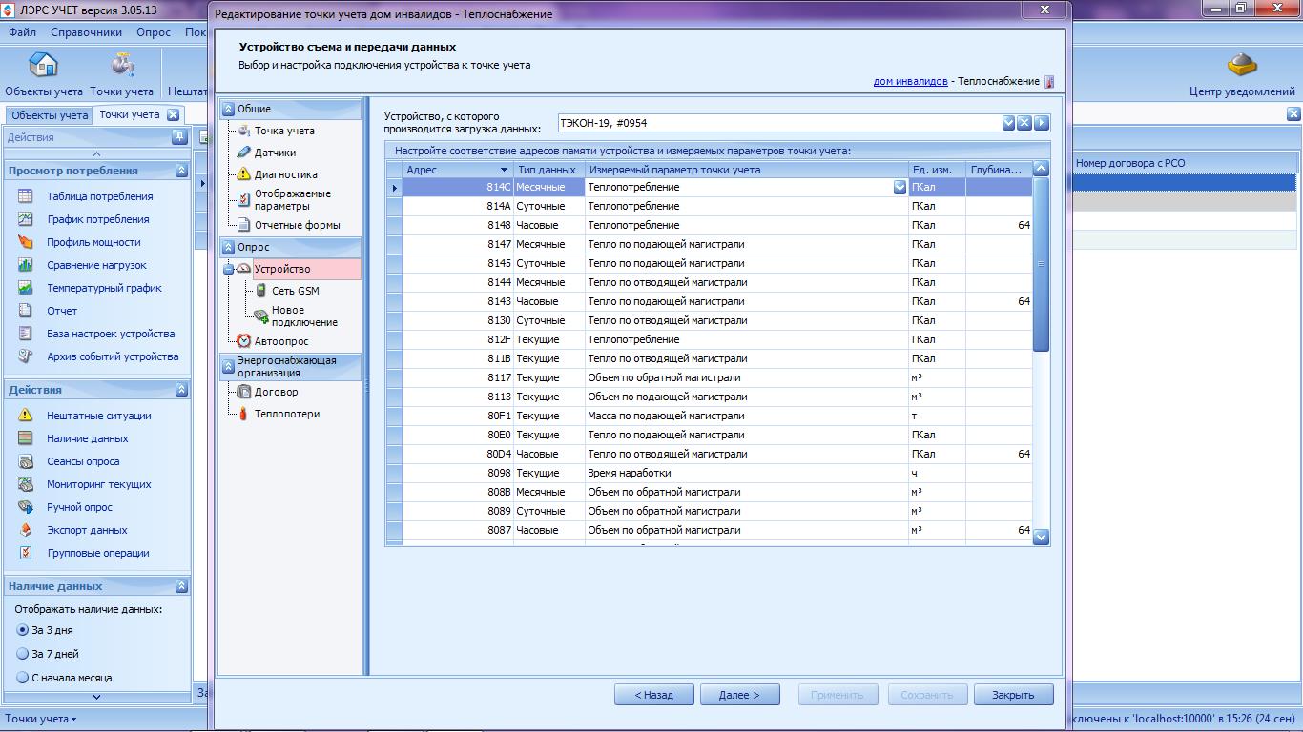Open Сеансы опроса icon
Image resolution: width=1303 pixels, height=732 pixels.
[x=27, y=461]
